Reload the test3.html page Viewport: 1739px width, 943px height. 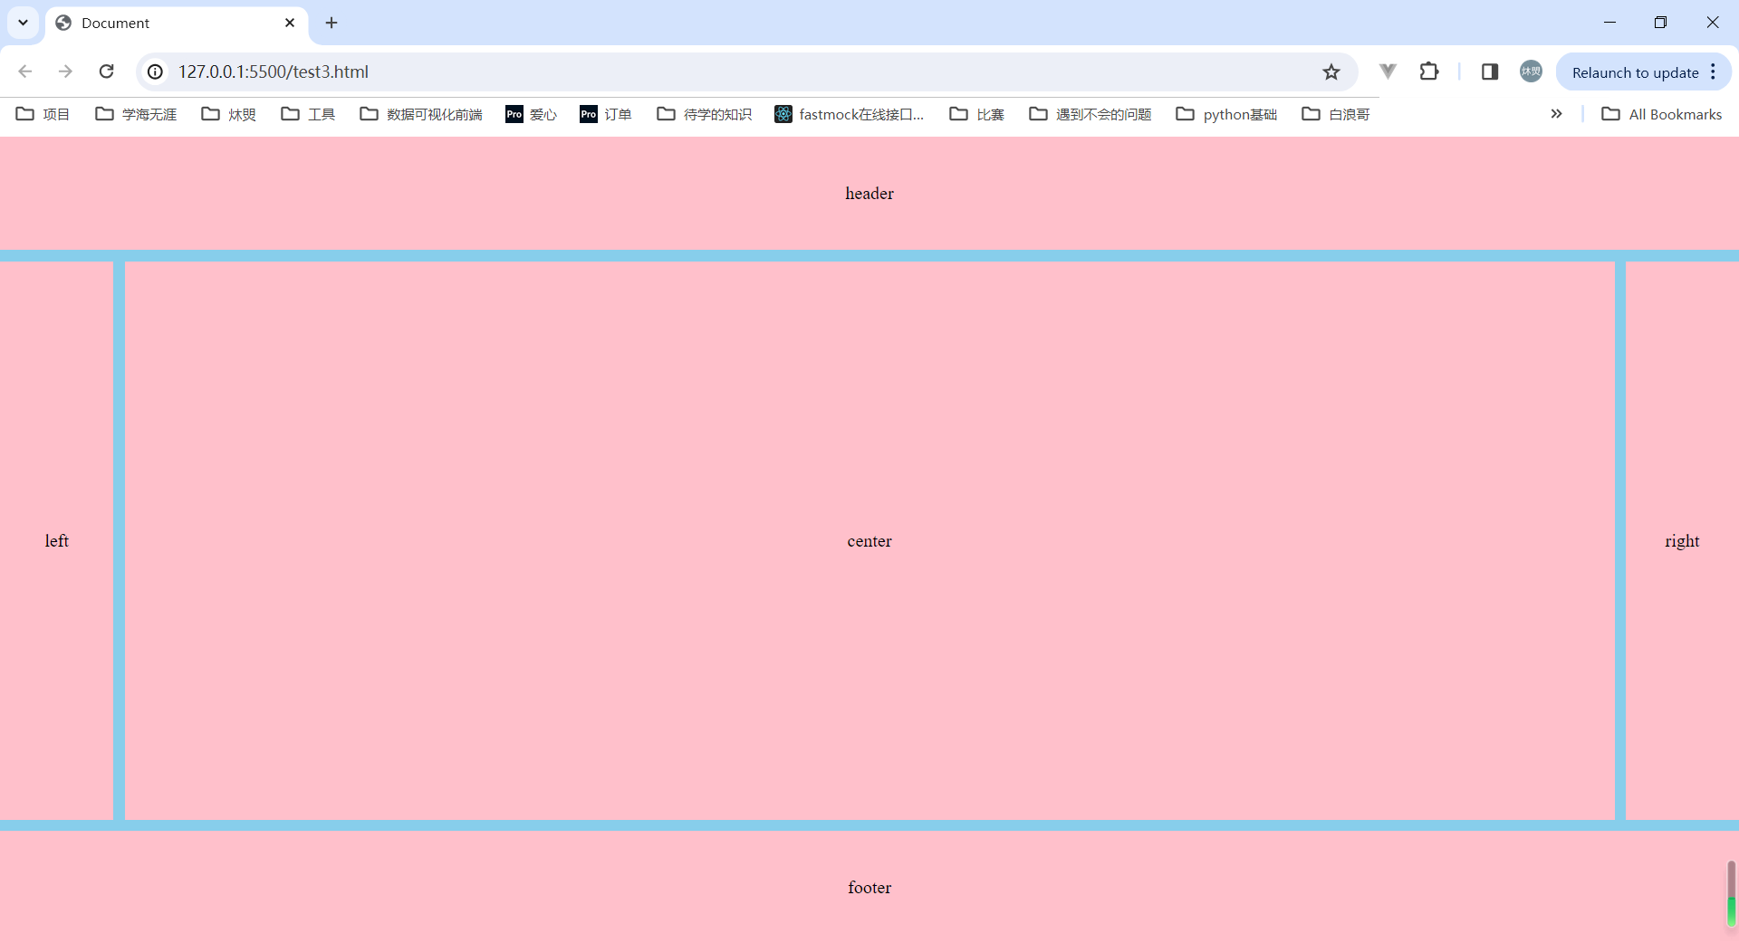pos(106,71)
